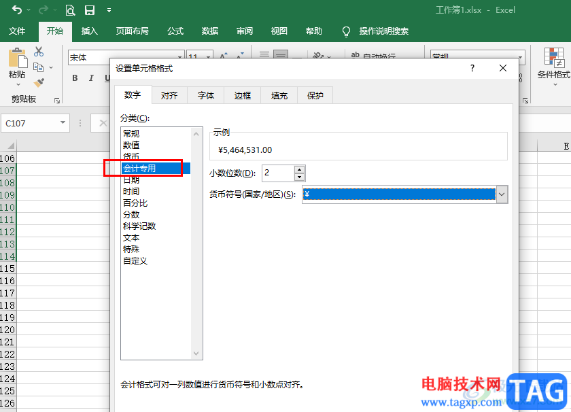
Task: Select 会计专用 in category list
Action: tap(156, 169)
